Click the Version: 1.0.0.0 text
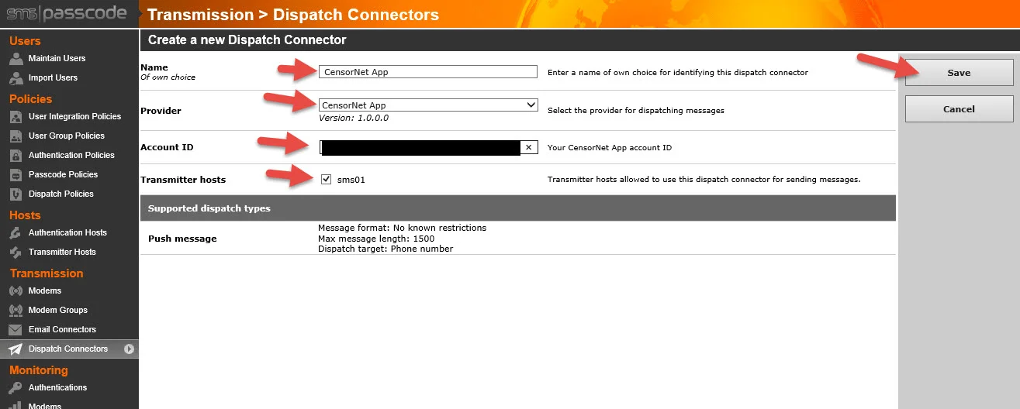Screen dimensions: 1020x409 coord(354,119)
